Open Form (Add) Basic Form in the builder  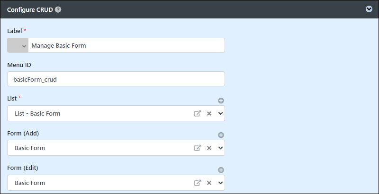[198, 148]
